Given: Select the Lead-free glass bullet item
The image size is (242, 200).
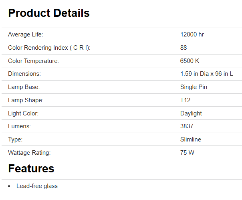Looking at the screenshot, I should (37, 186).
